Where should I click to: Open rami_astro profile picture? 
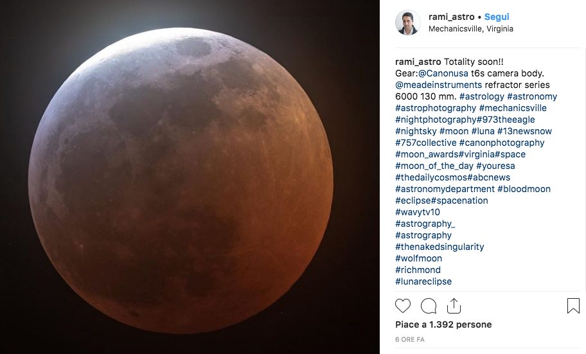[408, 22]
